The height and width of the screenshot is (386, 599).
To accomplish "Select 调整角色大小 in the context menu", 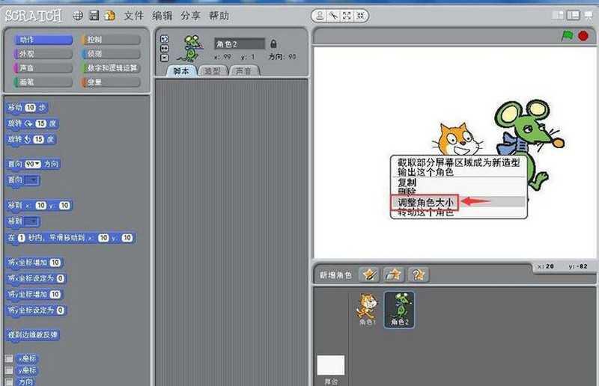I will 424,201.
